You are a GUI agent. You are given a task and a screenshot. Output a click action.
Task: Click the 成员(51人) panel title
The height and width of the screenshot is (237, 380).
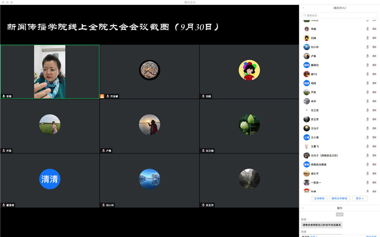coord(340,8)
